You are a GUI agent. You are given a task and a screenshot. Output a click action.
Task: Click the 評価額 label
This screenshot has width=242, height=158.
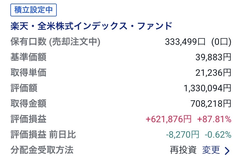click(x=24, y=88)
